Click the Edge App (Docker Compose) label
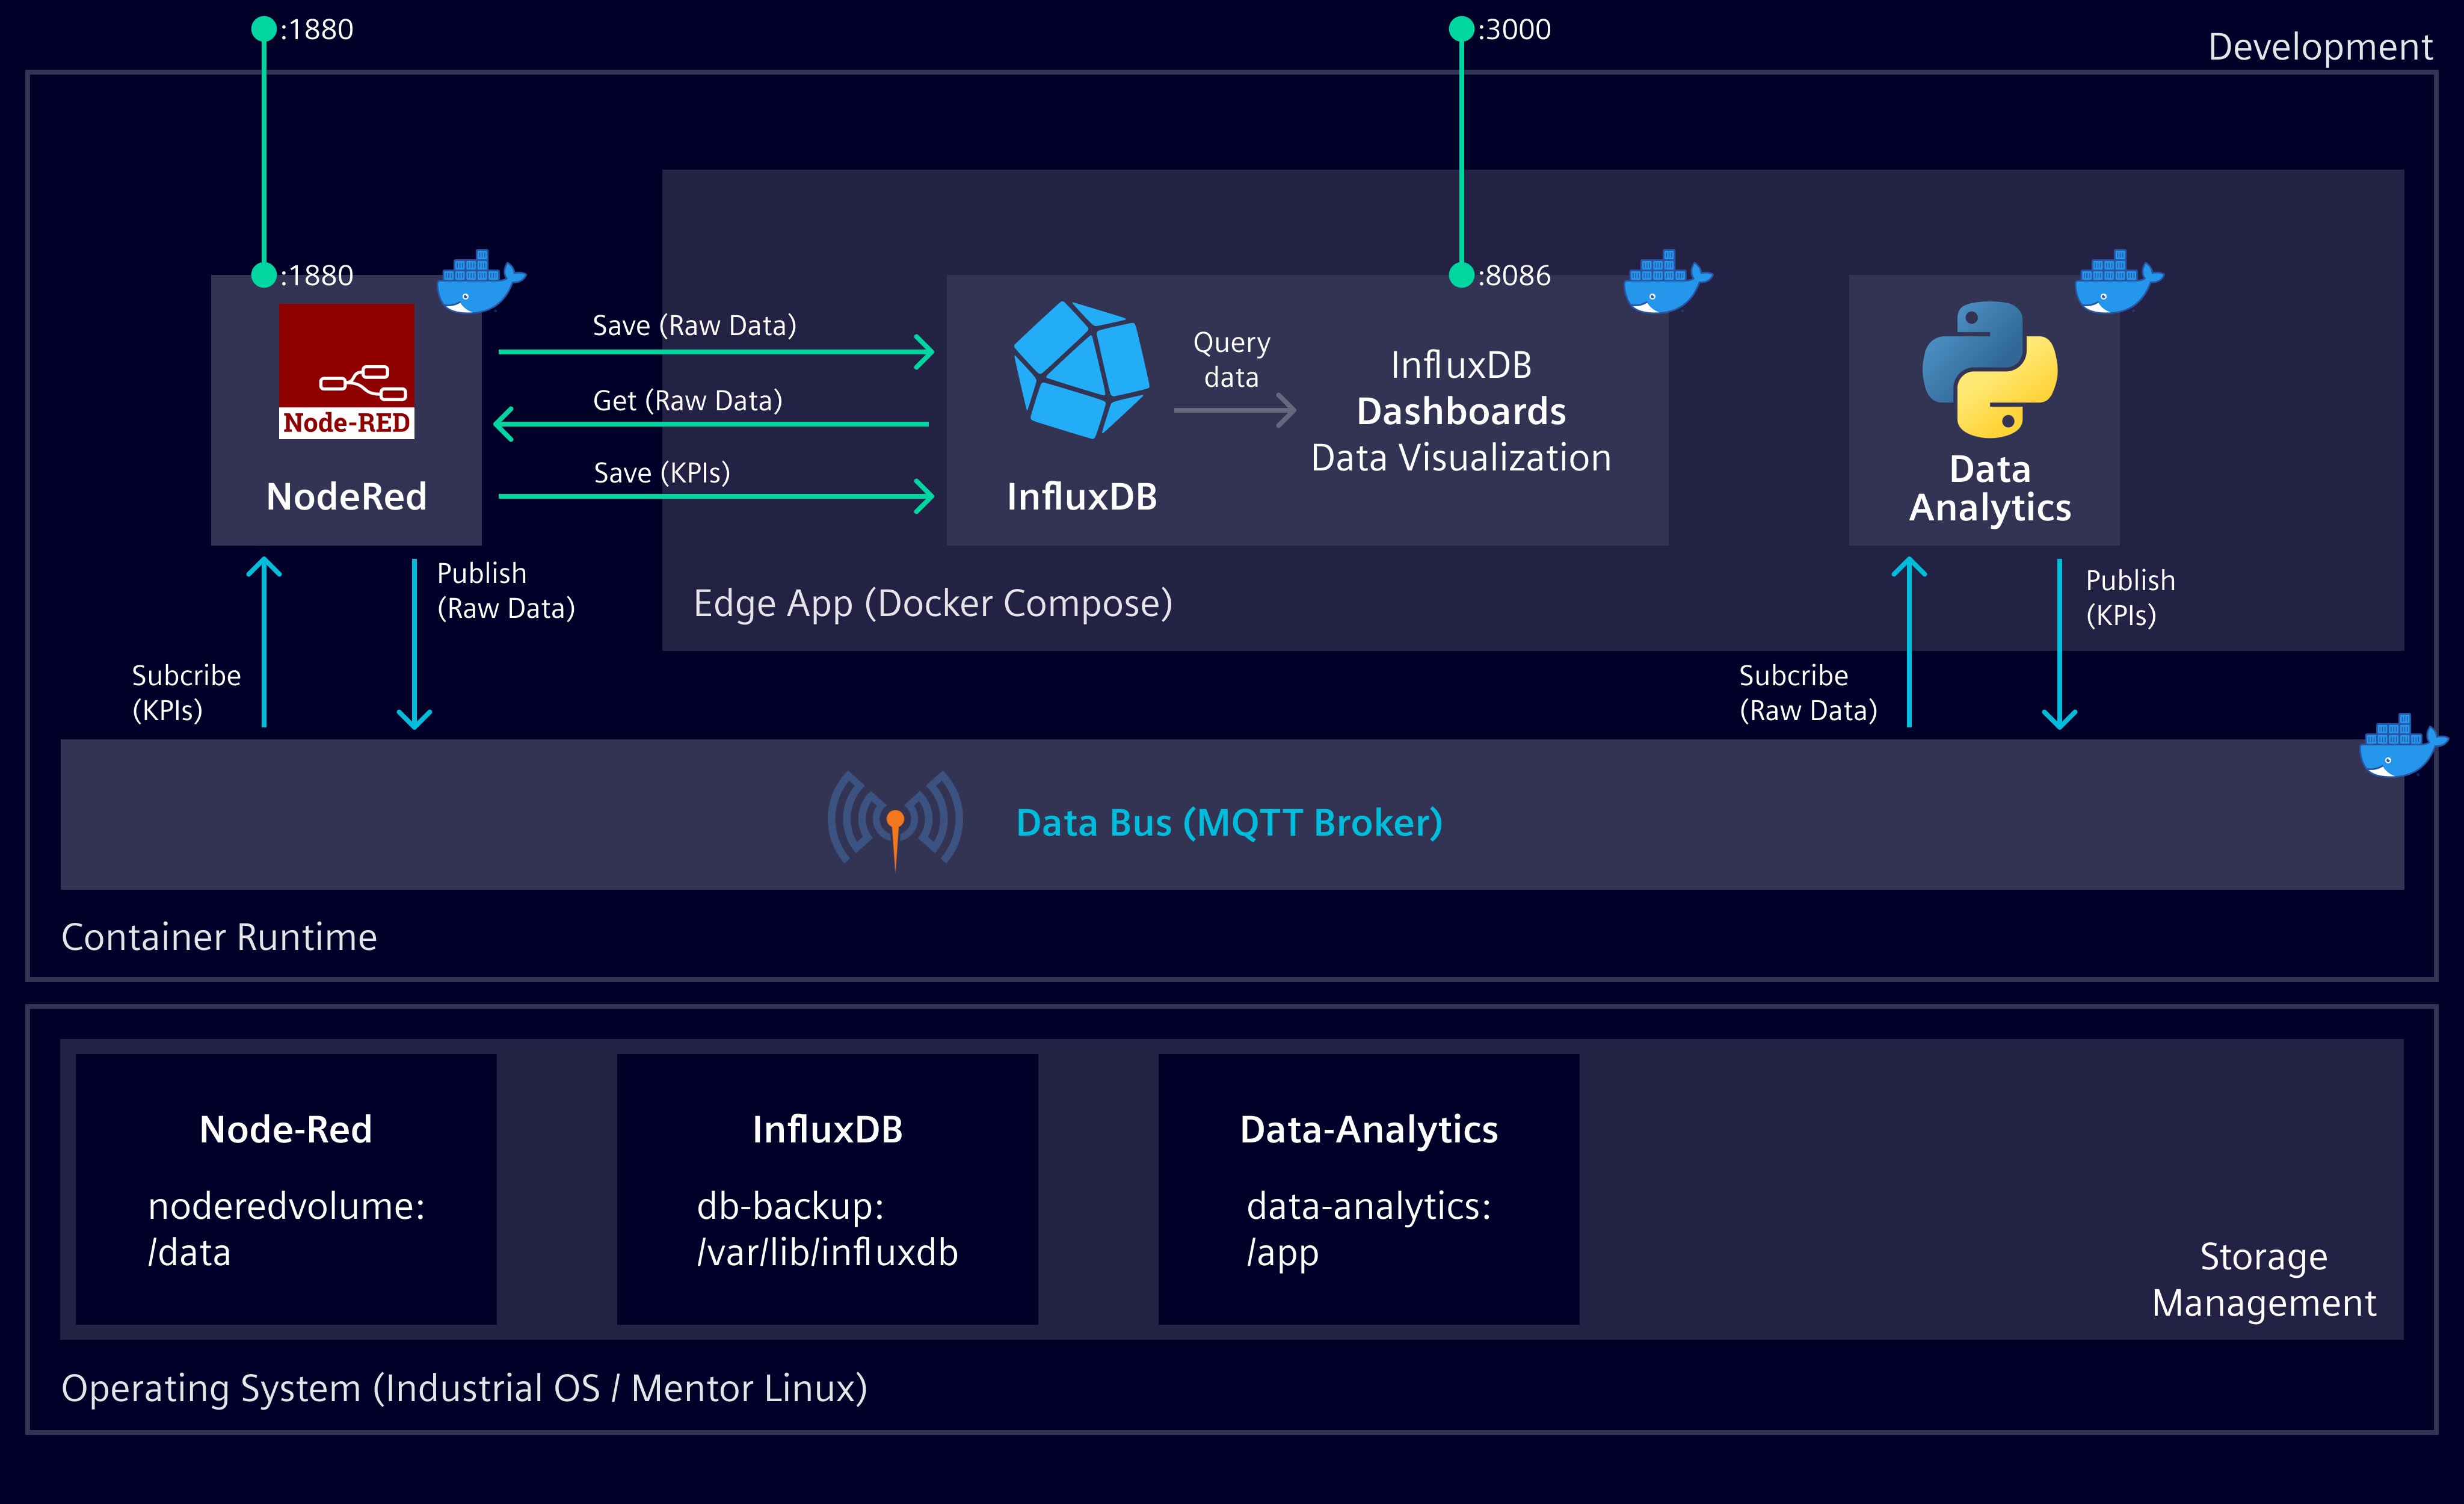The width and height of the screenshot is (2464, 1504). click(x=932, y=604)
